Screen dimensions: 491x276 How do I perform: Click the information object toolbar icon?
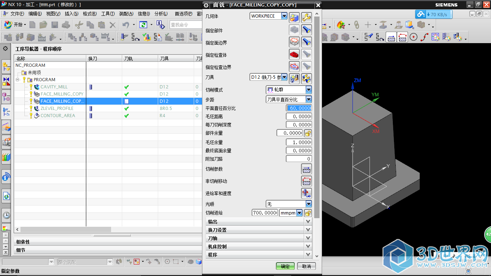161,25
